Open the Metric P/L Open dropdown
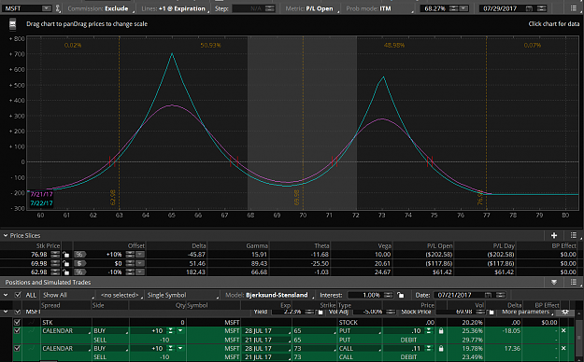The width and height of the screenshot is (584, 362). [x=311, y=8]
